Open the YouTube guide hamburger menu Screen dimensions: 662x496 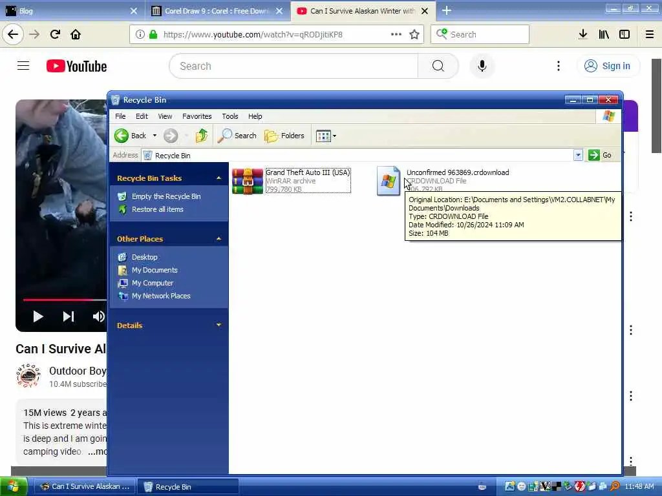pos(23,66)
